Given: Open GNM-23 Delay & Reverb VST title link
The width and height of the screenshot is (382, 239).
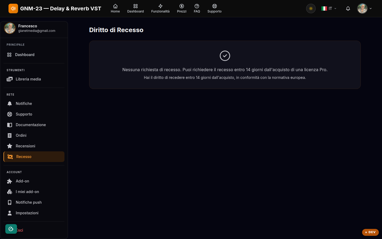Looking at the screenshot, I should pyautogui.click(x=60, y=8).
